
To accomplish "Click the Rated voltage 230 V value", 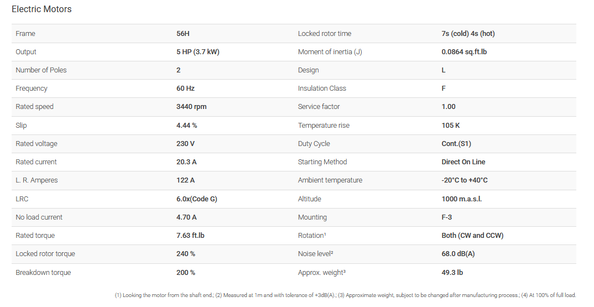I will [x=186, y=144].
